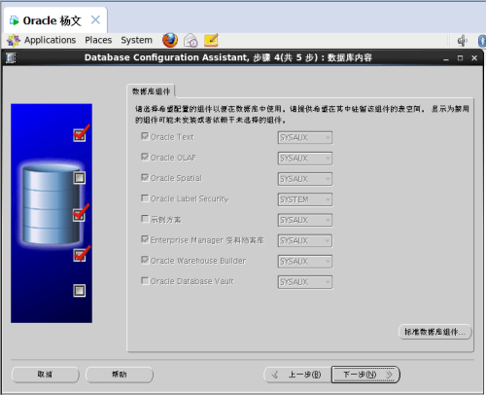486x395 pixels.
Task: Open Oracle Database Vault tablespace dropdown
Action: 305,282
